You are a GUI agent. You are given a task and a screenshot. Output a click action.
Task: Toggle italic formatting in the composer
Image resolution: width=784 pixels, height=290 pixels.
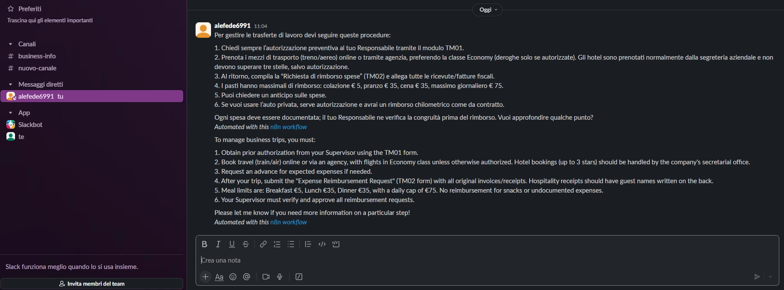tap(218, 244)
